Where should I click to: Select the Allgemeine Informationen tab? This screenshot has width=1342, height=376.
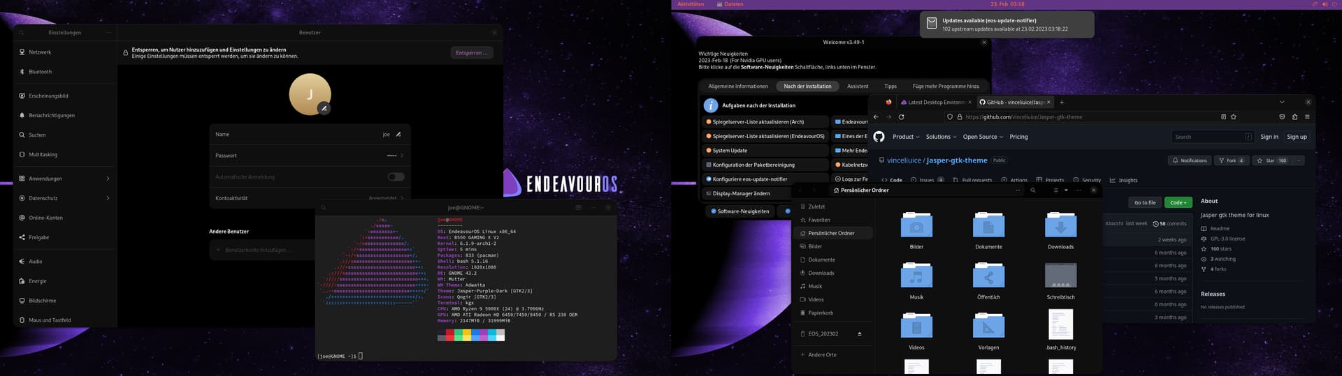click(x=737, y=87)
